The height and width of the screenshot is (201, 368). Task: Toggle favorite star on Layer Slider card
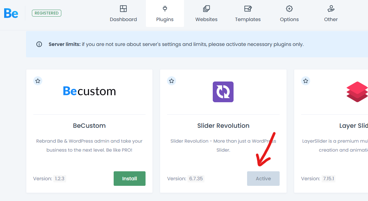tap(306, 81)
